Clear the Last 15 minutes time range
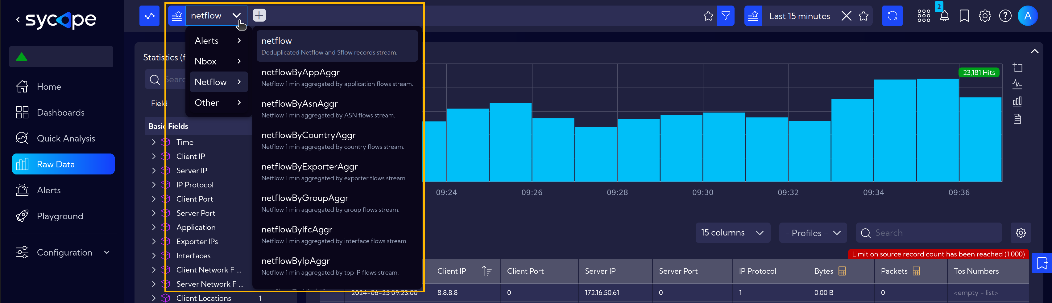1052x303 pixels. [846, 16]
